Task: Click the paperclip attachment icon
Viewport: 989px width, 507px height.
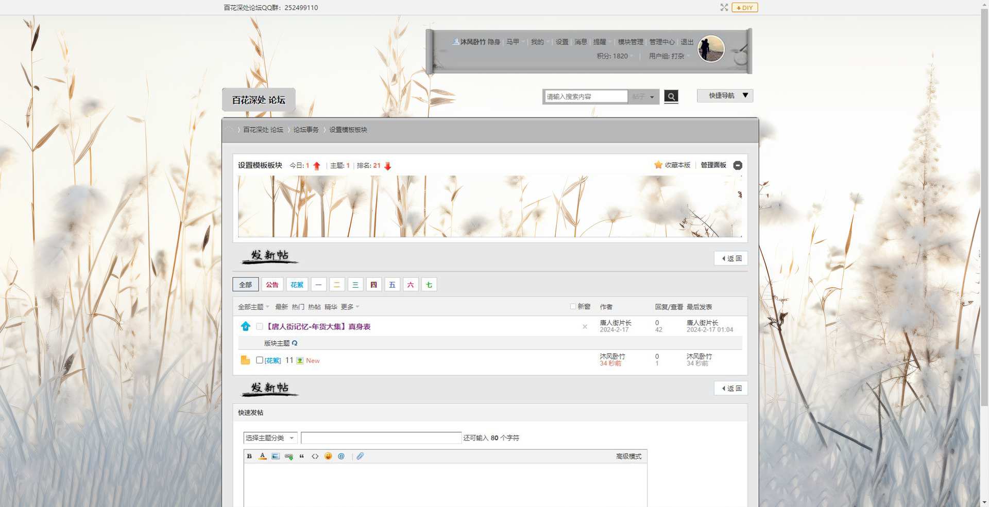Action: pyautogui.click(x=360, y=456)
